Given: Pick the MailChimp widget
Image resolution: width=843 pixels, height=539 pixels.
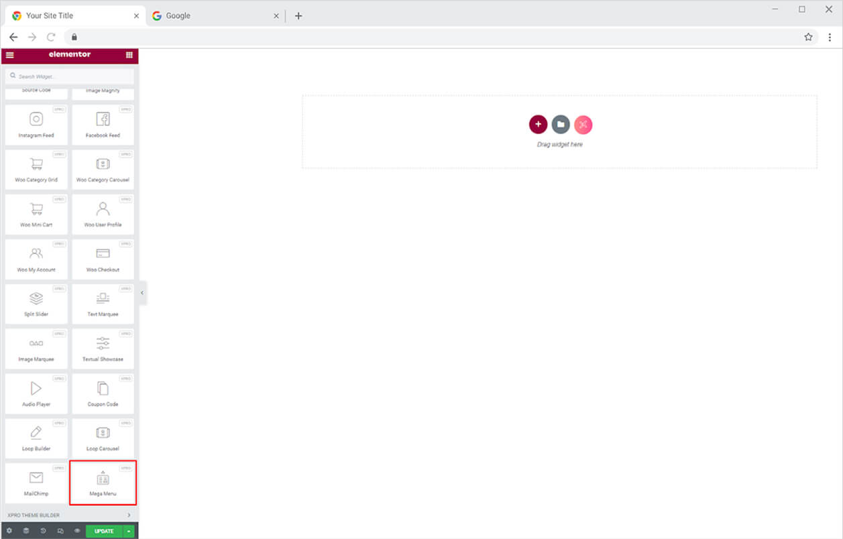Looking at the screenshot, I should (36, 483).
